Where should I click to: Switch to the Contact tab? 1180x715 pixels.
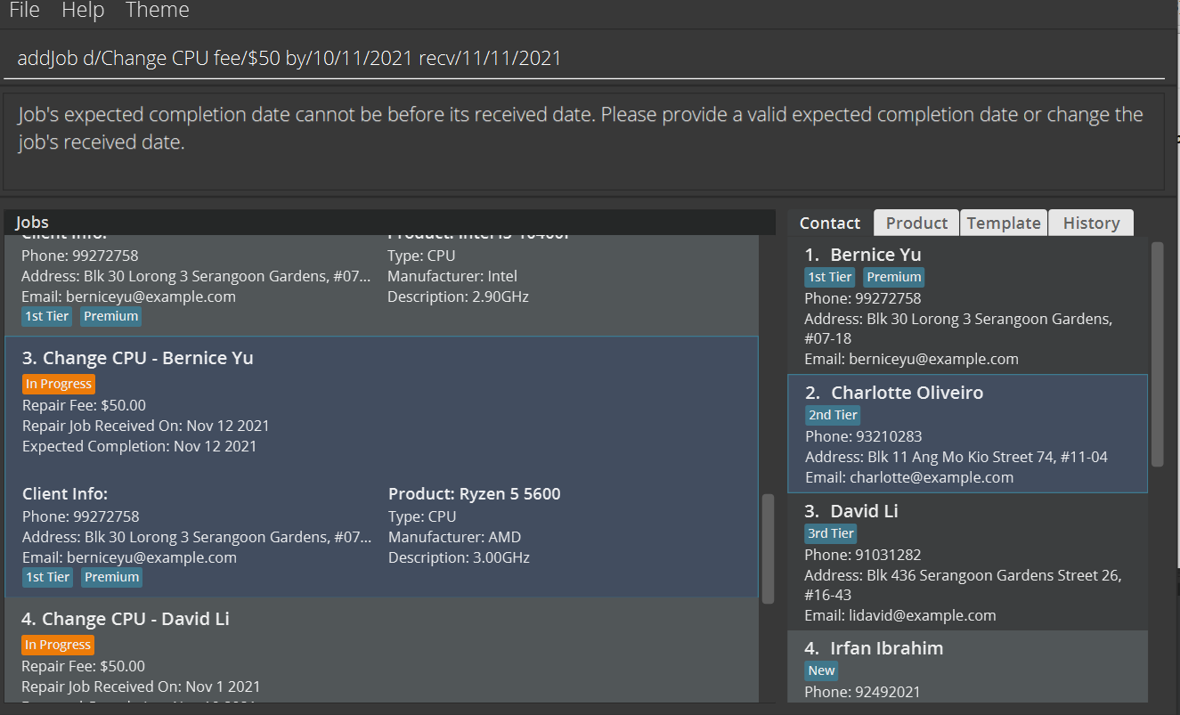[x=830, y=223]
